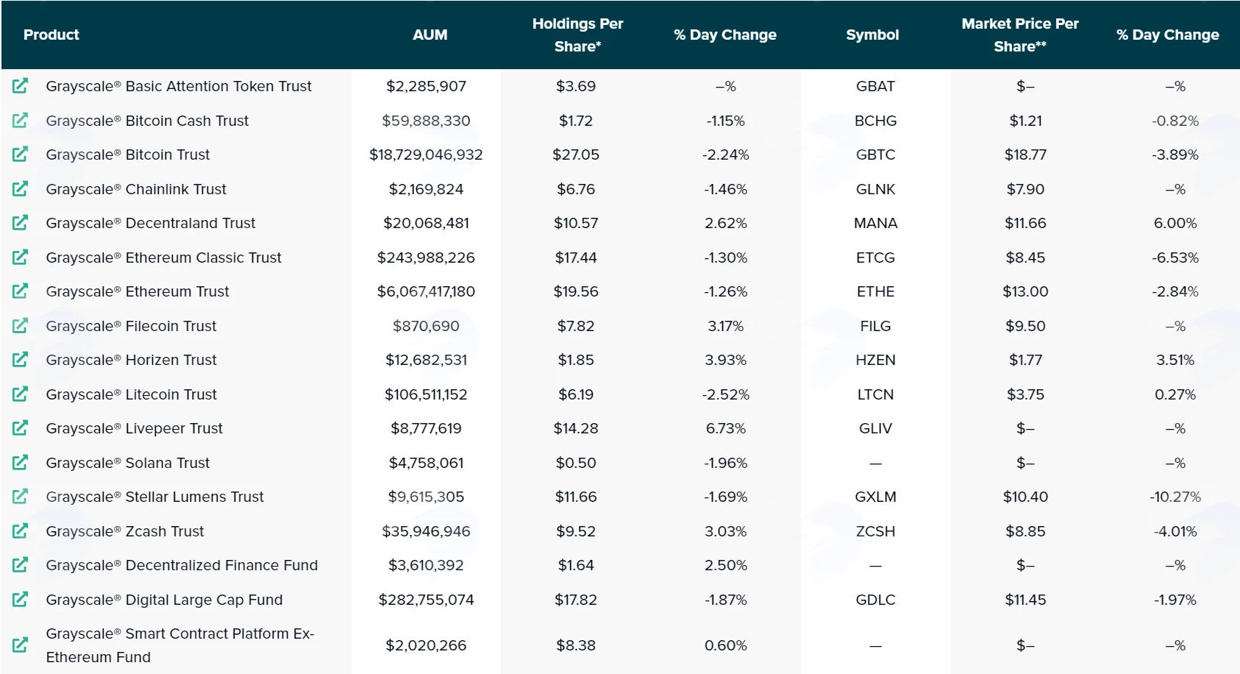
Task: Open external link icon for Digital Large Cap Fund
Action: click(x=21, y=600)
